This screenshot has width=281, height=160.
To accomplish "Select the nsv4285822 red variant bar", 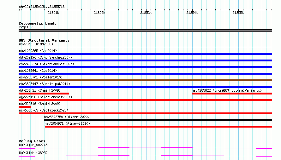I will click(x=232, y=94).
